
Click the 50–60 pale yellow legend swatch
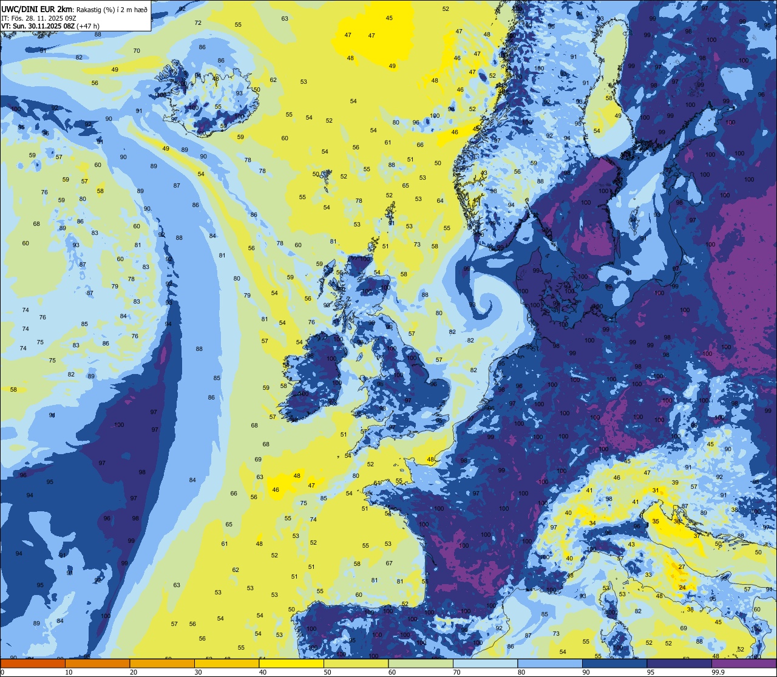[x=356, y=663]
